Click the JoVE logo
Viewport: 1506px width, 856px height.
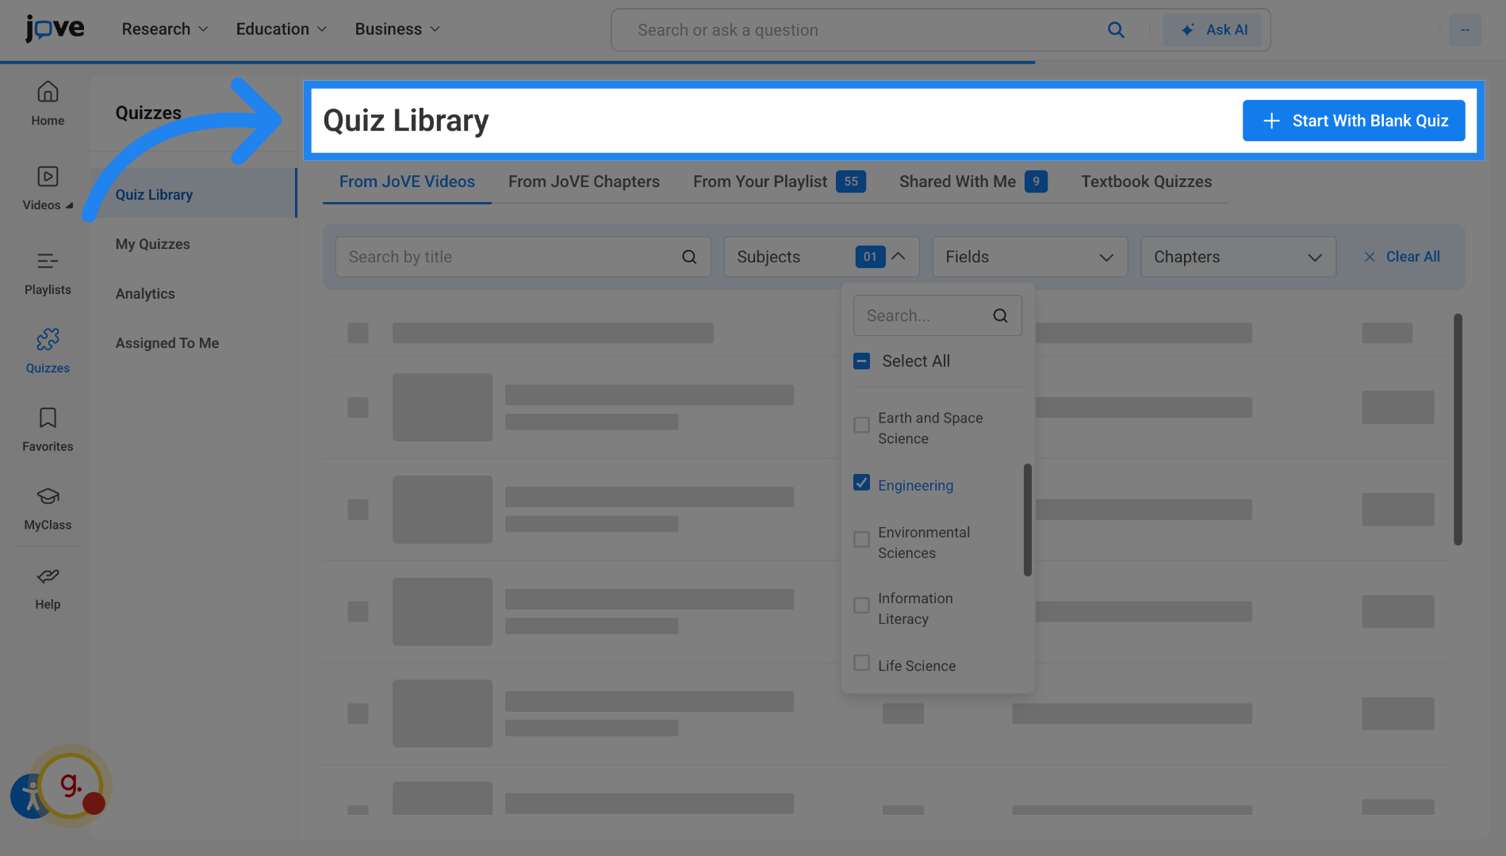click(54, 29)
